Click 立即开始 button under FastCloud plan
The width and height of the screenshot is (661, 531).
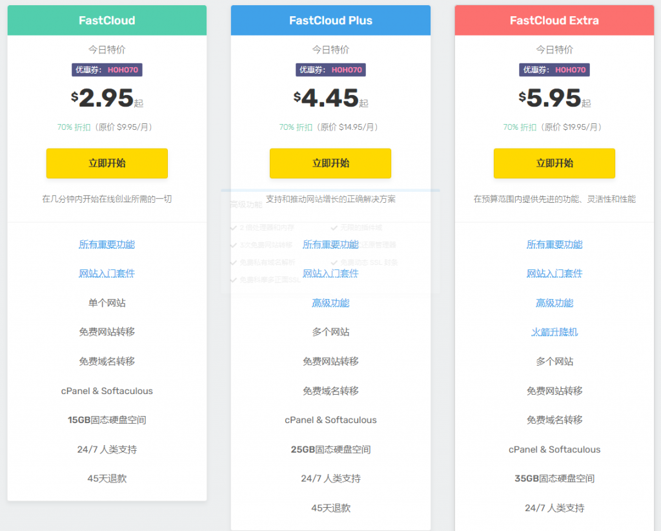point(107,163)
